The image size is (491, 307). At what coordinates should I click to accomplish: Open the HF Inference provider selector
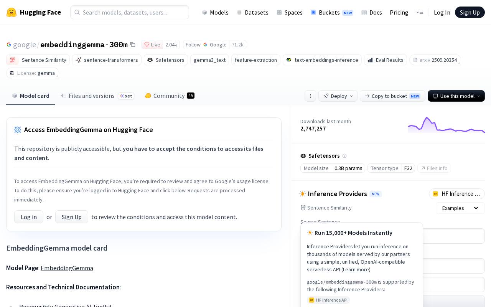pos(457,194)
